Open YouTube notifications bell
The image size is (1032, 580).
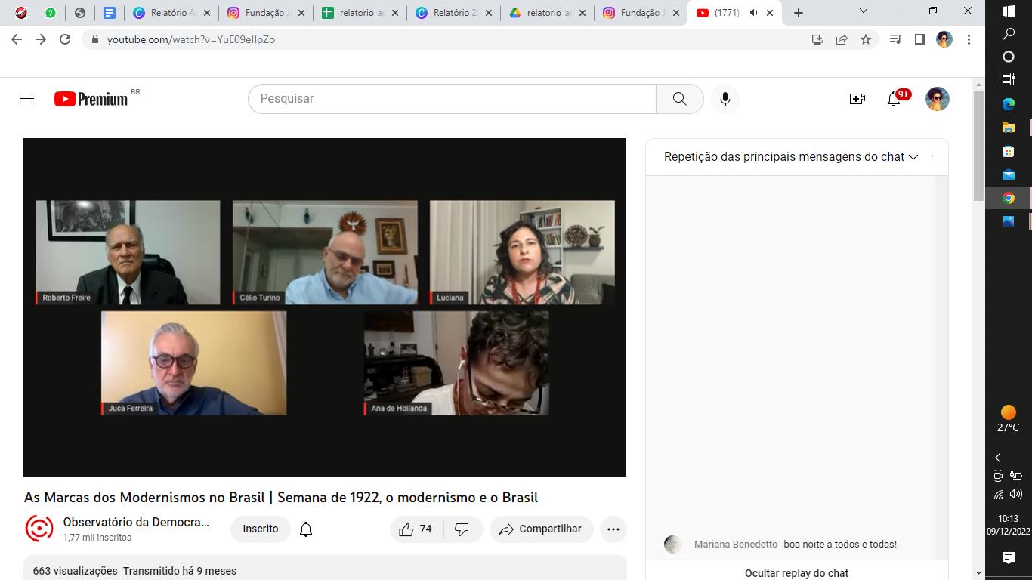coord(894,99)
